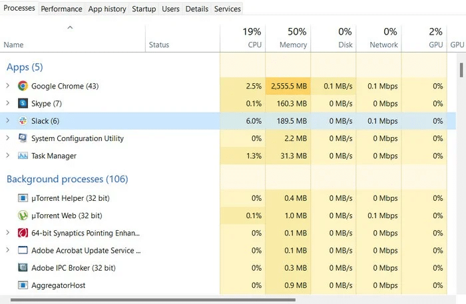Click the µTorrent Helper process icon
Screen dimensions: 466x304
[23, 198]
